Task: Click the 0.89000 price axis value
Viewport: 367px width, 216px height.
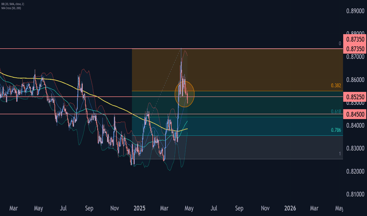Action: tap(355, 11)
